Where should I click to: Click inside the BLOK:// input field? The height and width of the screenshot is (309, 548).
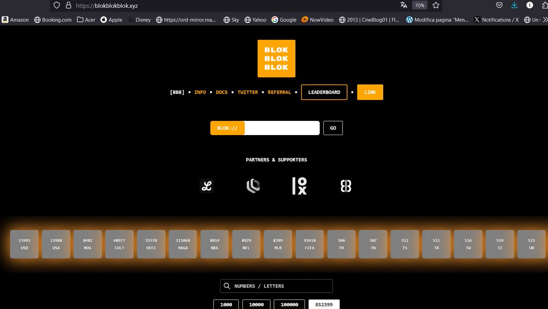(282, 128)
